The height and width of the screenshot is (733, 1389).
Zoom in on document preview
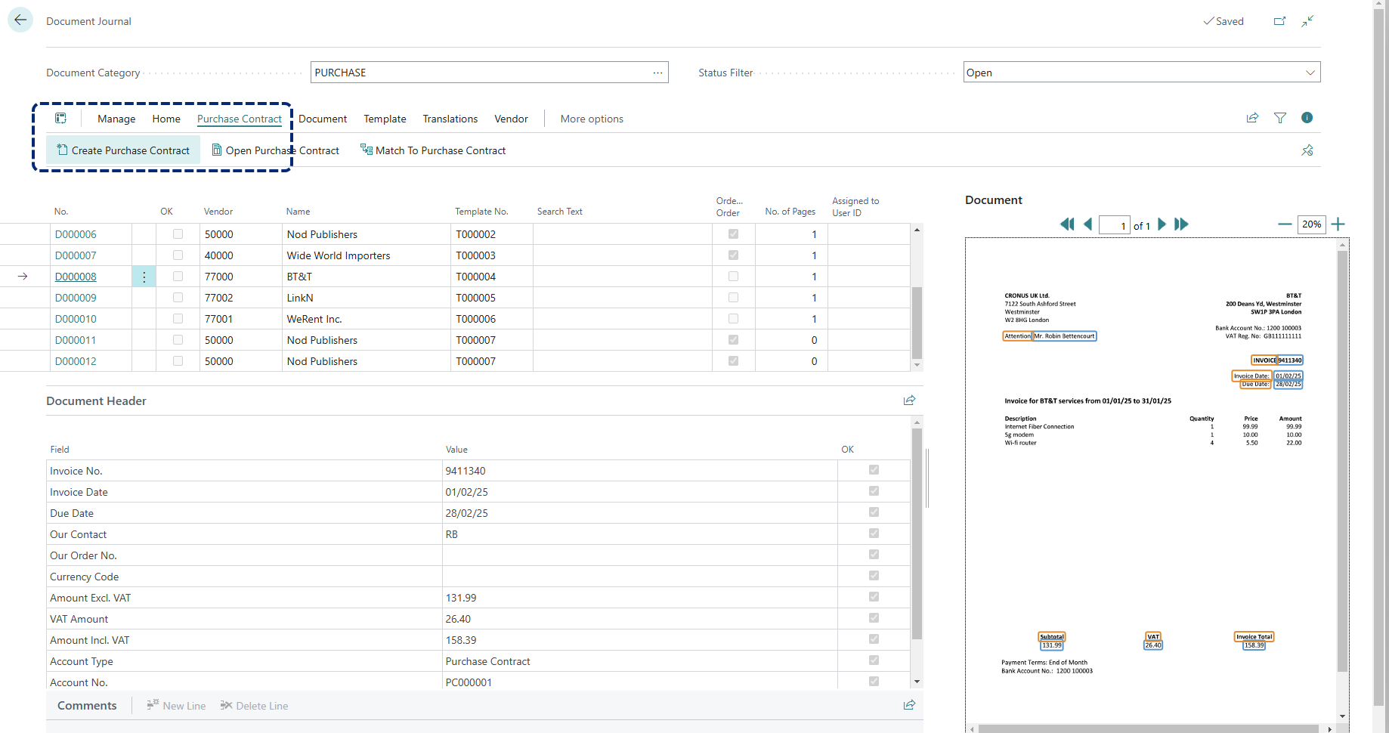coord(1338,224)
